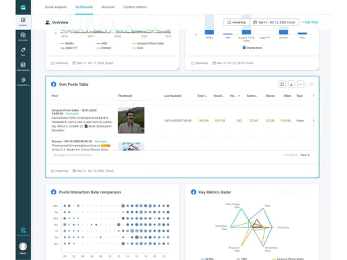Click the user profile avatar
The image size is (347, 260).
pyautogui.click(x=23, y=246)
